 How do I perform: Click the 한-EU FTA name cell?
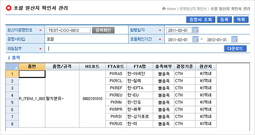tap(140, 95)
